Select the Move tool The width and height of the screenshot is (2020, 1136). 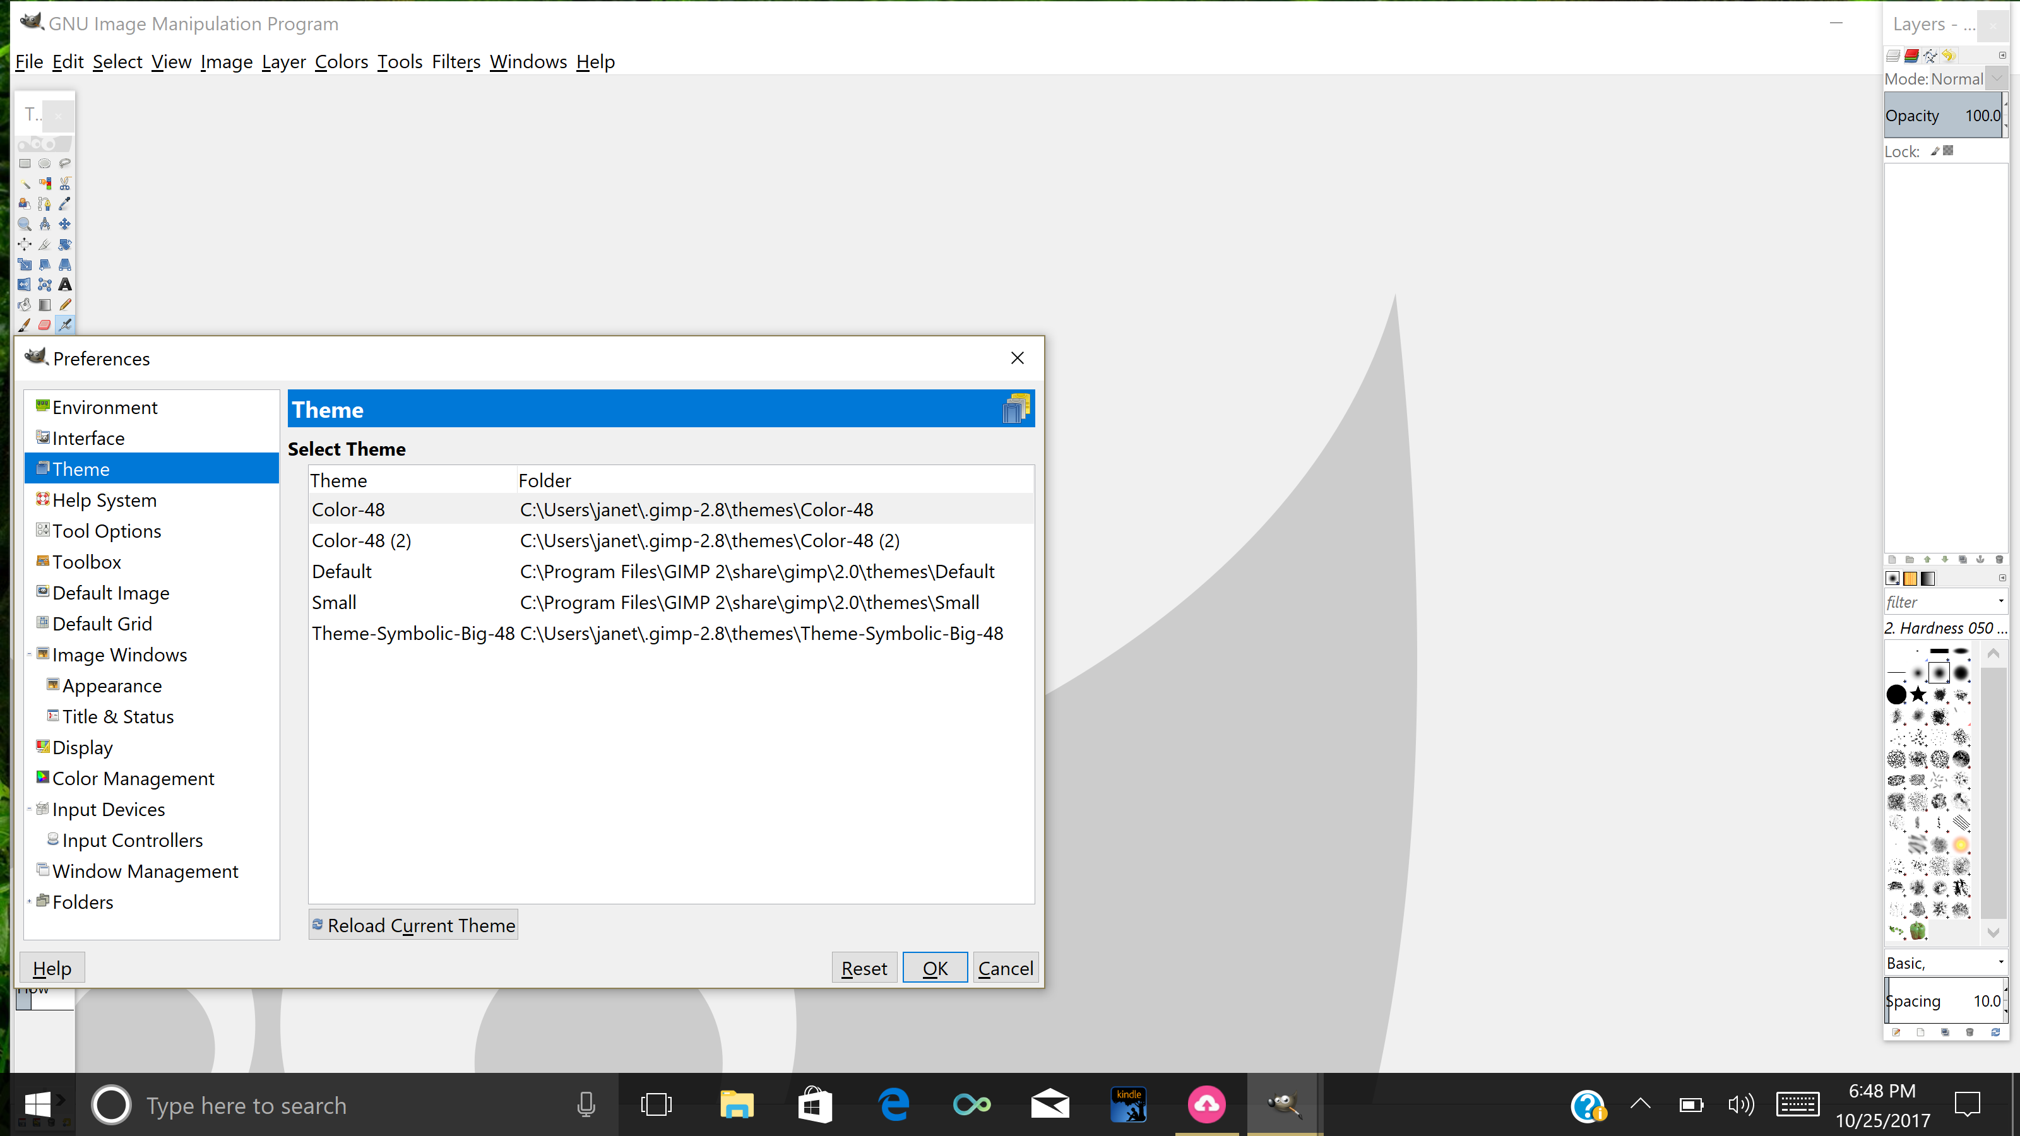[65, 224]
